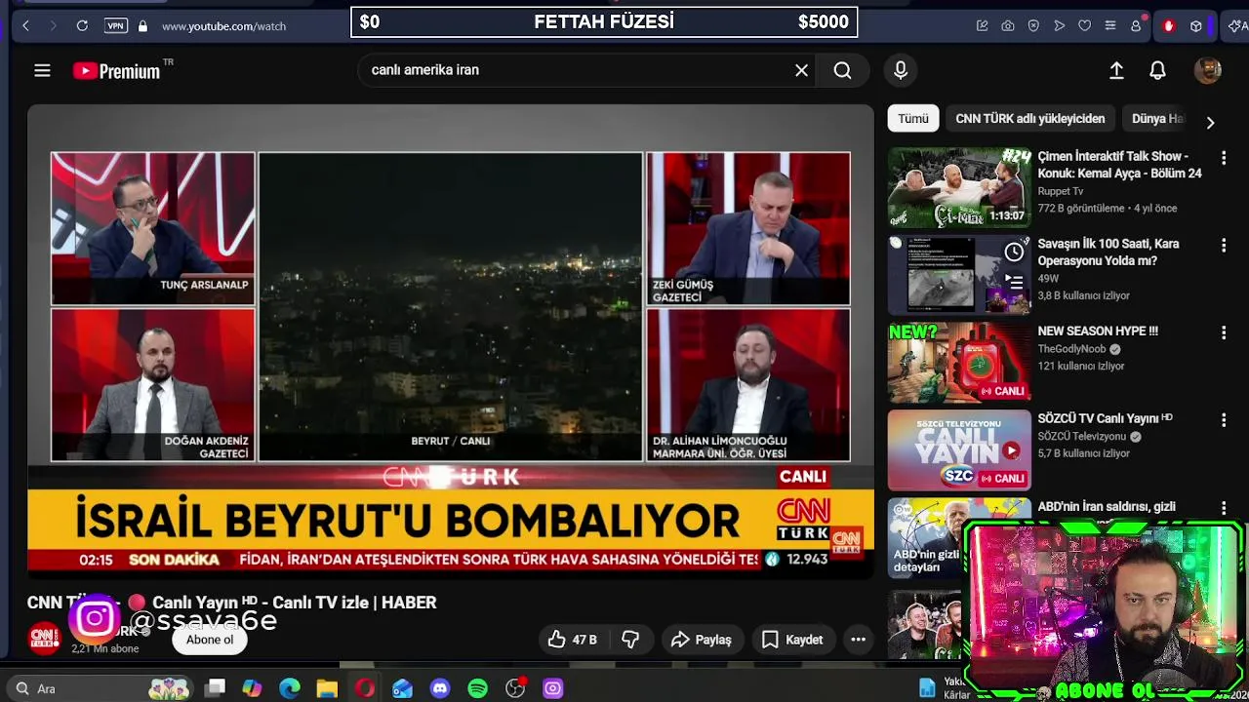Screen dimensions: 1249x702
Task: Open SÖZCÜ TV Canlı Yayını title
Action: 1105,418
